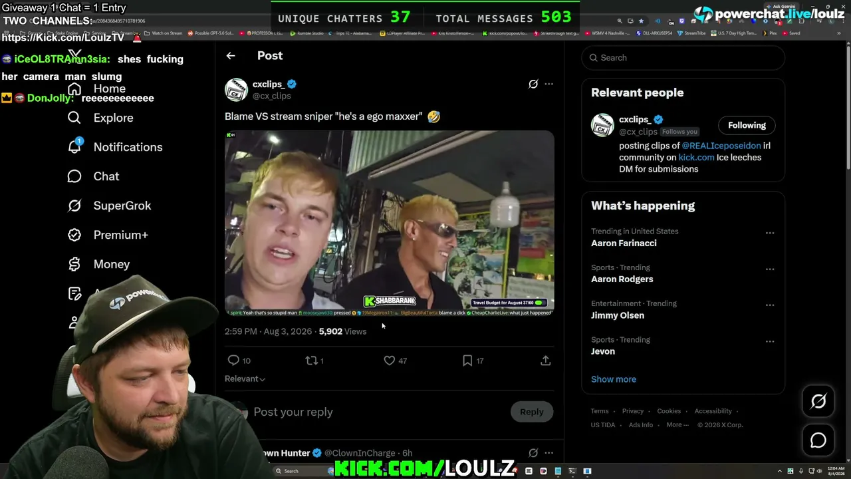Click the Watch on Stream bookmark

(x=164, y=33)
